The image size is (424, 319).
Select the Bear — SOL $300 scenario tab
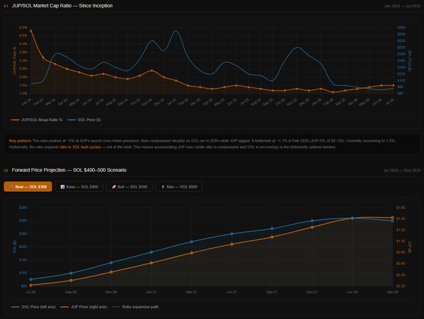click(x=28, y=187)
